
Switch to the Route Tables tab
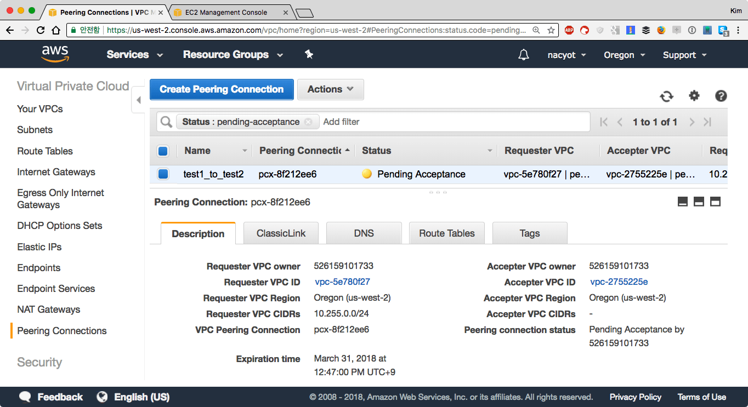(446, 233)
